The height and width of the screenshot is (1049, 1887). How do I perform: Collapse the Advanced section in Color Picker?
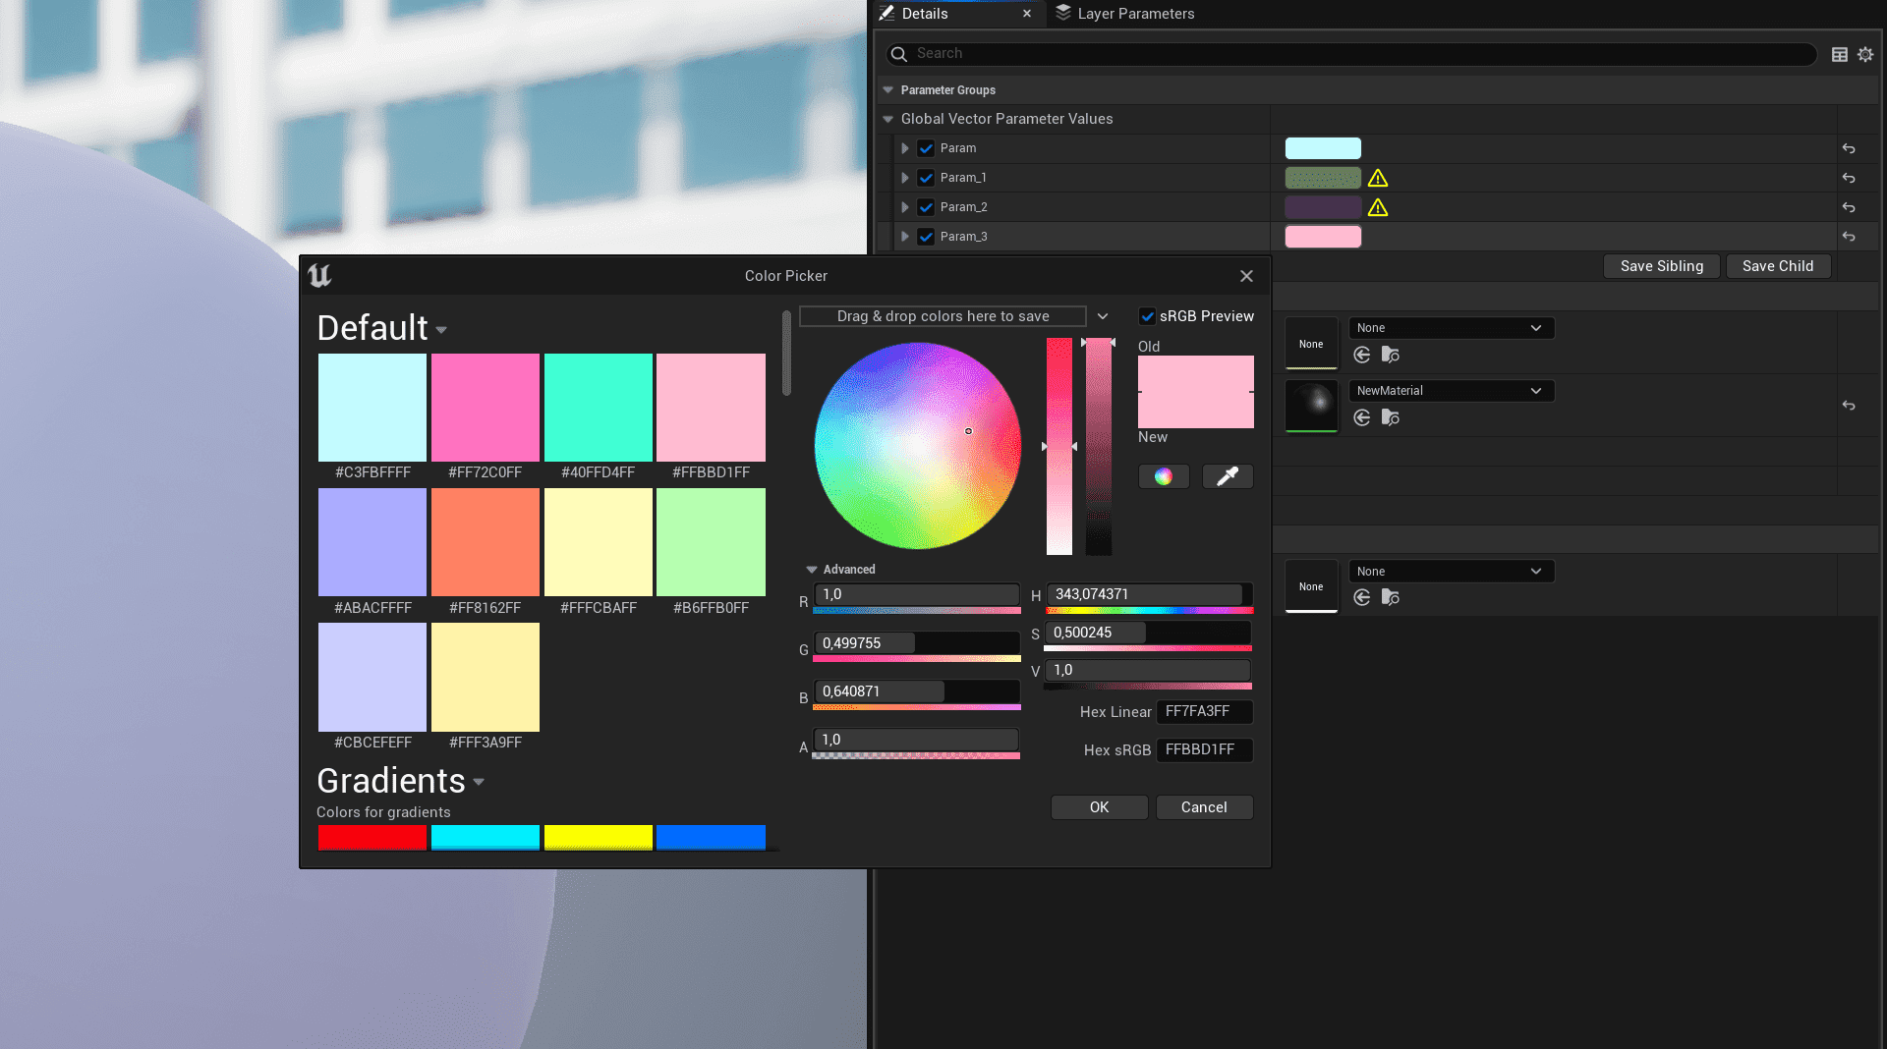812,570
